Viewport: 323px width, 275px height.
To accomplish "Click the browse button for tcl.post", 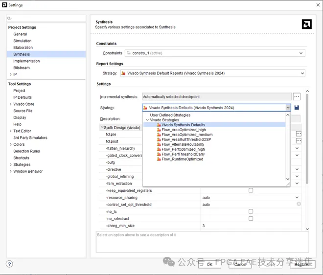I will [298, 141].
